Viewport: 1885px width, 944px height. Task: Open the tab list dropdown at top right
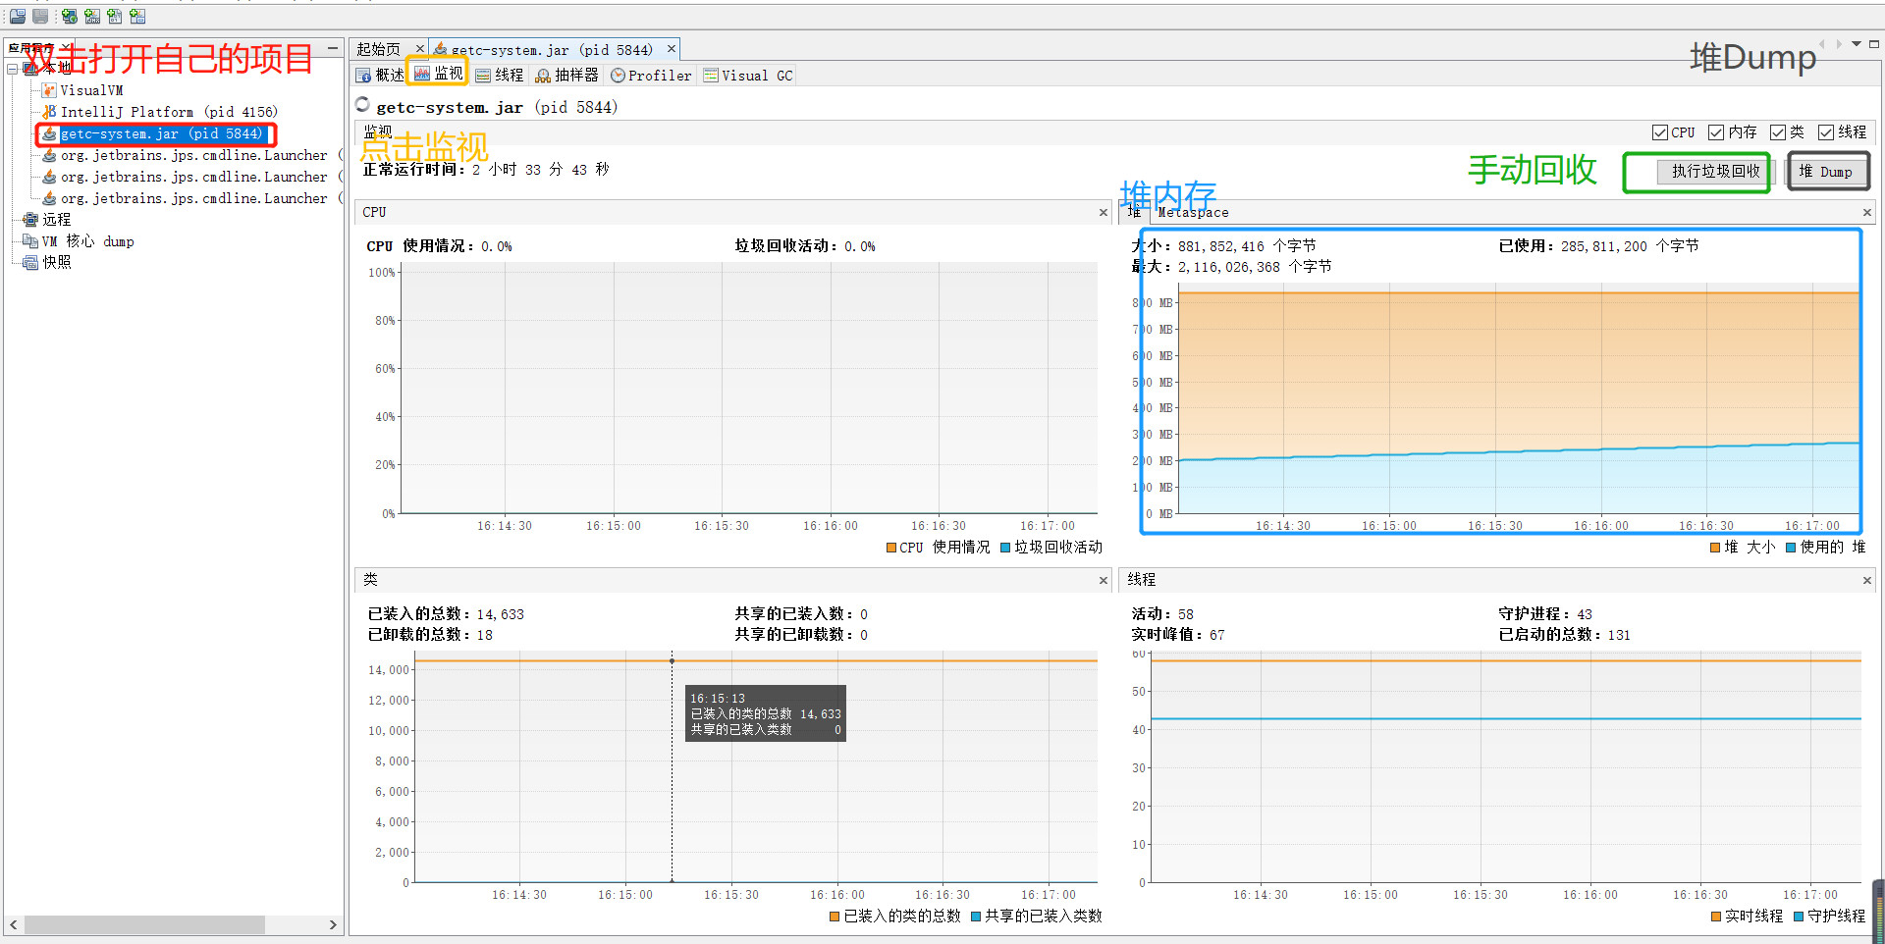(1858, 43)
